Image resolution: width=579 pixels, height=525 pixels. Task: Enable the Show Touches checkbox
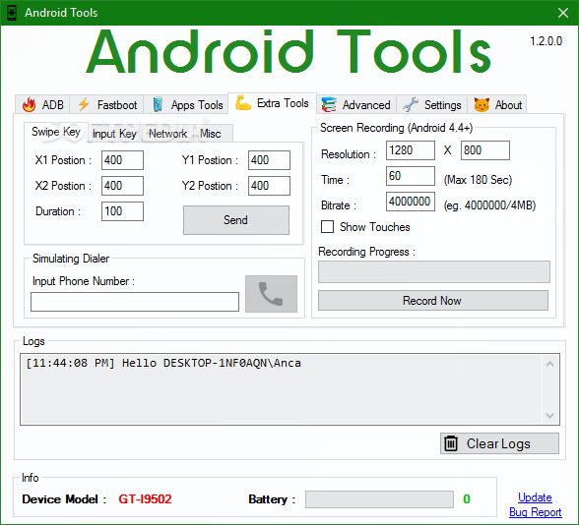[x=327, y=227]
